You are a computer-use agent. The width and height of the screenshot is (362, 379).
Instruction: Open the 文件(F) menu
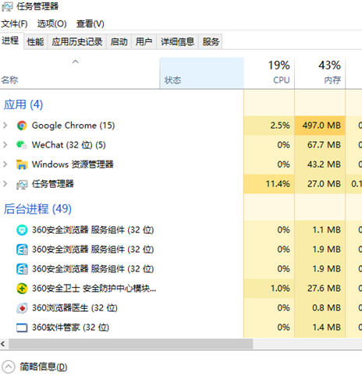point(14,24)
